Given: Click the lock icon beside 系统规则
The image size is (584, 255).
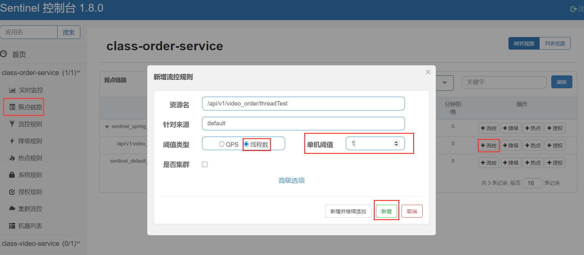Looking at the screenshot, I should click(x=12, y=175).
